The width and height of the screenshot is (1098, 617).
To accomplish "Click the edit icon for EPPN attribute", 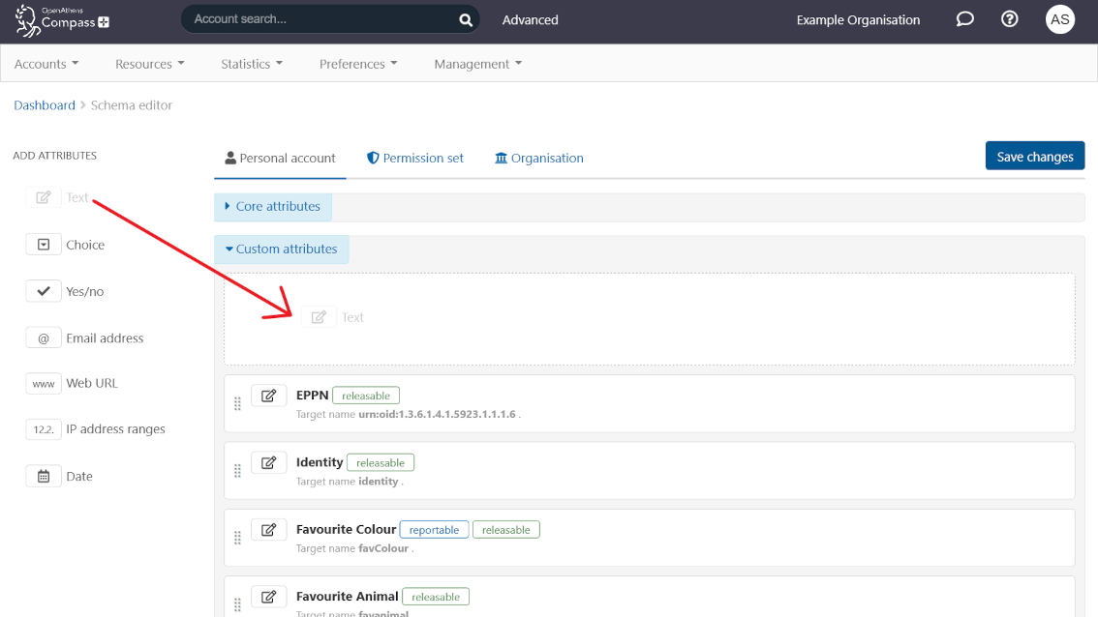I will pyautogui.click(x=268, y=396).
